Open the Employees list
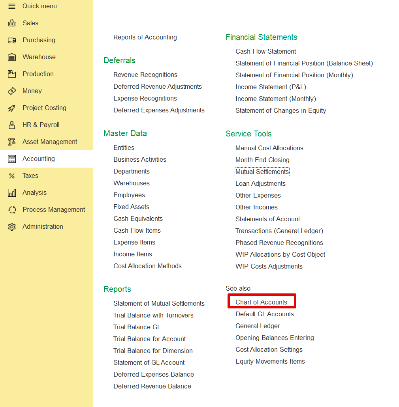 [x=129, y=195]
